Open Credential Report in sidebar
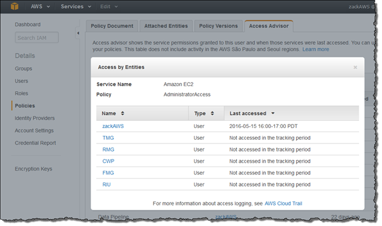 point(35,143)
